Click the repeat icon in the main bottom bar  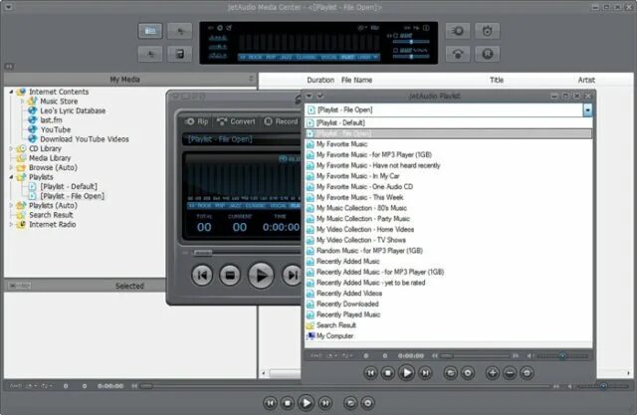coord(349,403)
